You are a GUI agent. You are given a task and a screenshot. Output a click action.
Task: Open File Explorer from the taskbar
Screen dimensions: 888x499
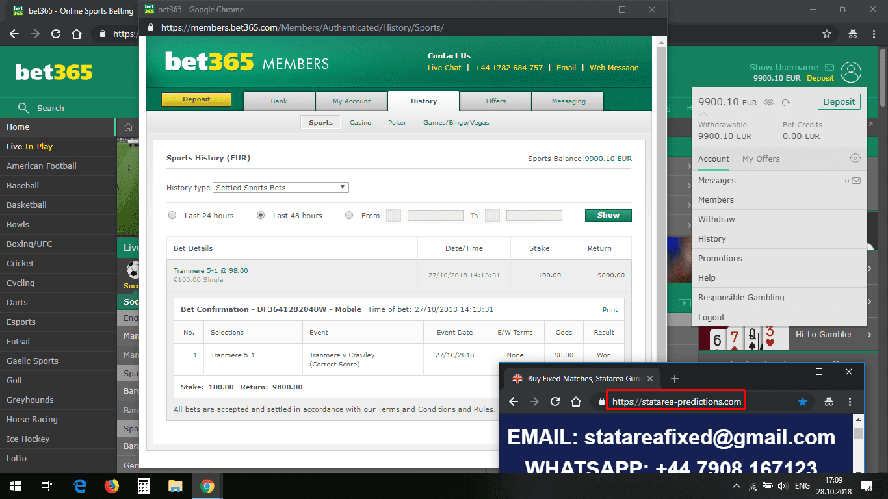click(176, 485)
